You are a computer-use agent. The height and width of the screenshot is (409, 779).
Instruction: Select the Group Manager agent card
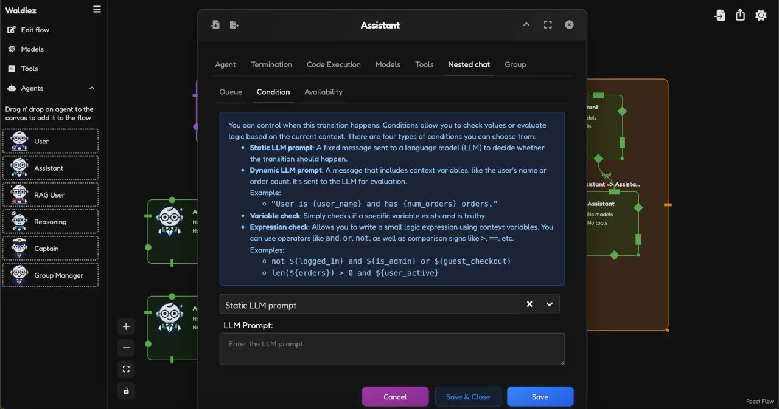pyautogui.click(x=51, y=275)
